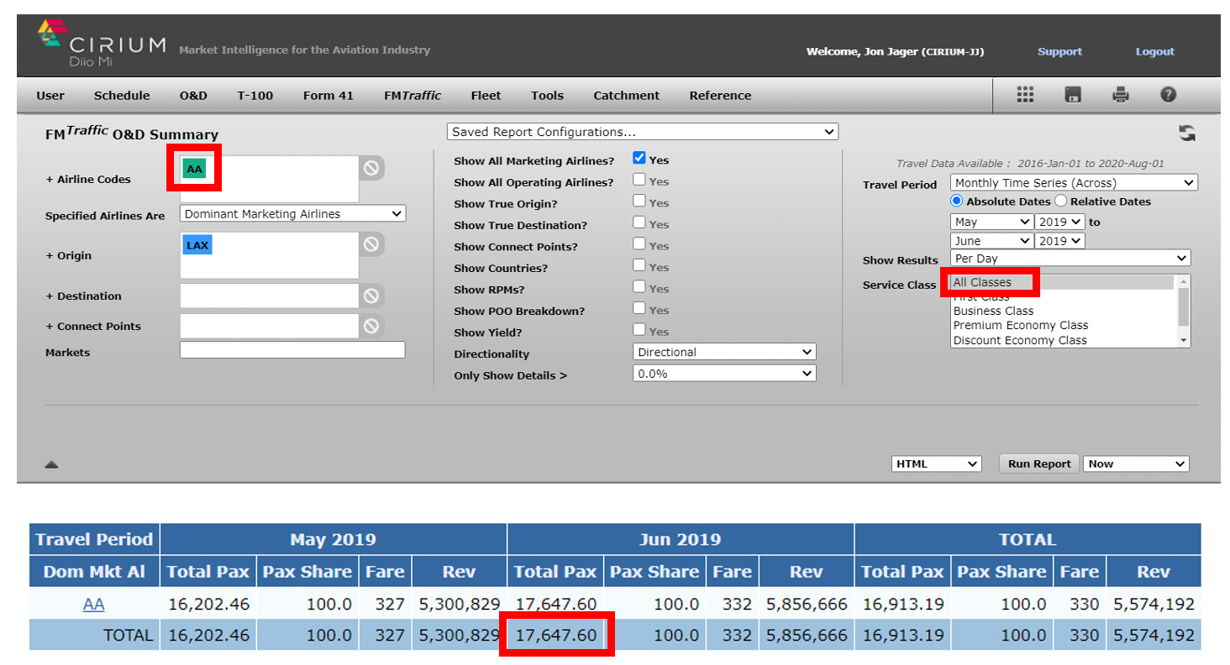Image resolution: width=1230 pixels, height=665 pixels.
Task: Open the Schedule menu
Action: point(122,96)
